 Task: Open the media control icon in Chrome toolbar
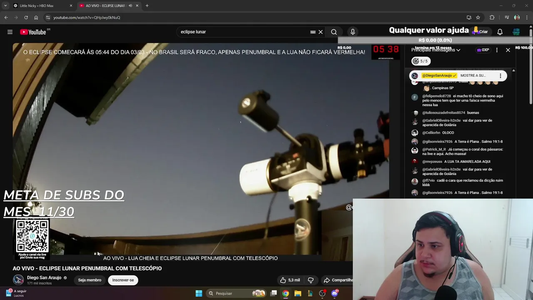point(507,17)
